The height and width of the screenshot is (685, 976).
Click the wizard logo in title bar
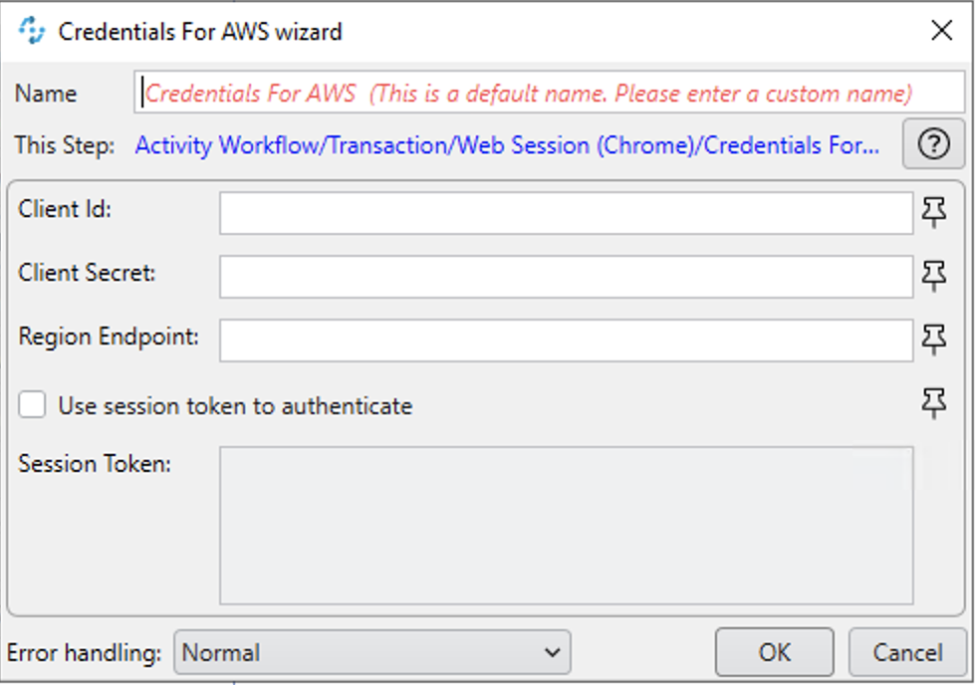pos(32,31)
